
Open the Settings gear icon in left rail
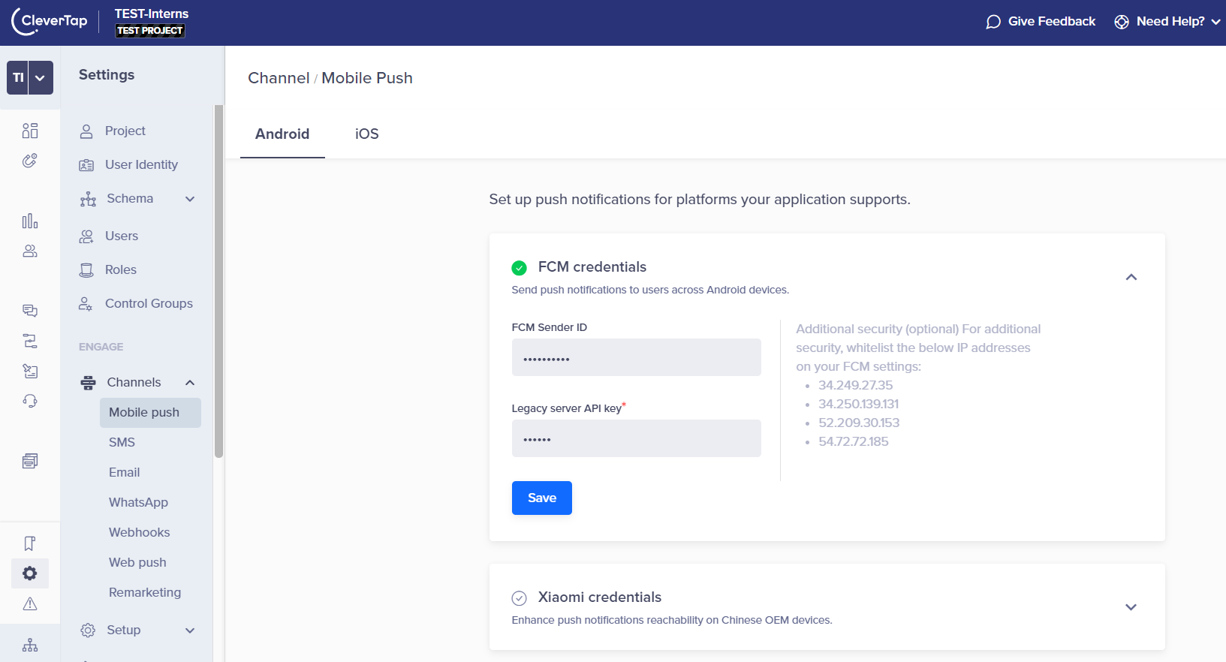[30, 573]
